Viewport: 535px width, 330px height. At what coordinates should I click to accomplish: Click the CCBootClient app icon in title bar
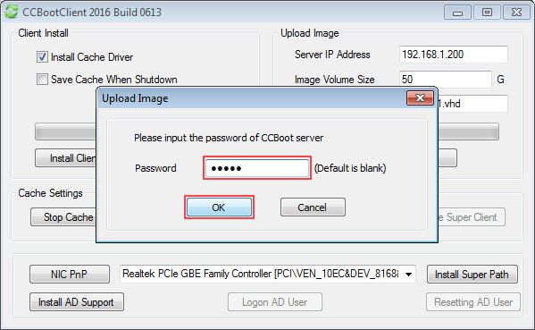point(12,12)
